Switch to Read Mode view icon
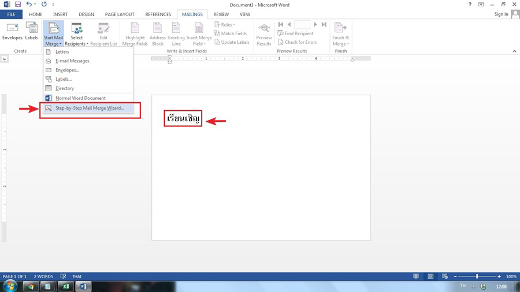This screenshot has width=520, height=292. [416, 276]
